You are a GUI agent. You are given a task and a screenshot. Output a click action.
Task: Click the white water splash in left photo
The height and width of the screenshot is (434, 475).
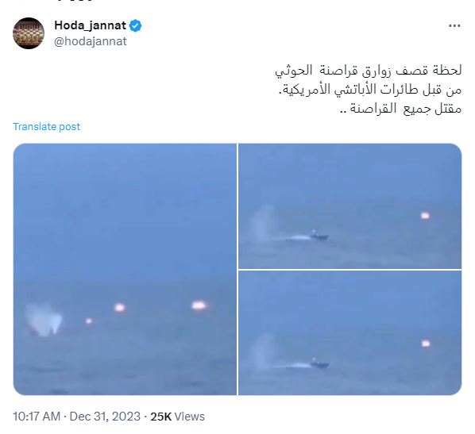[44, 320]
